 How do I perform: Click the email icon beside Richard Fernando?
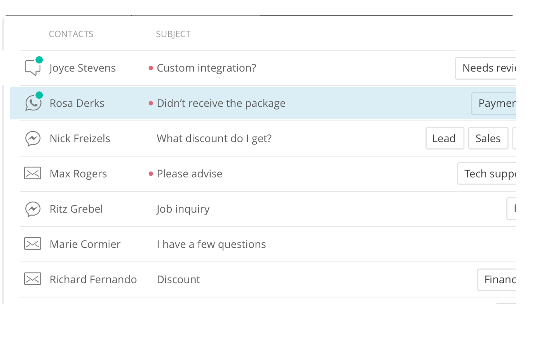[33, 279]
